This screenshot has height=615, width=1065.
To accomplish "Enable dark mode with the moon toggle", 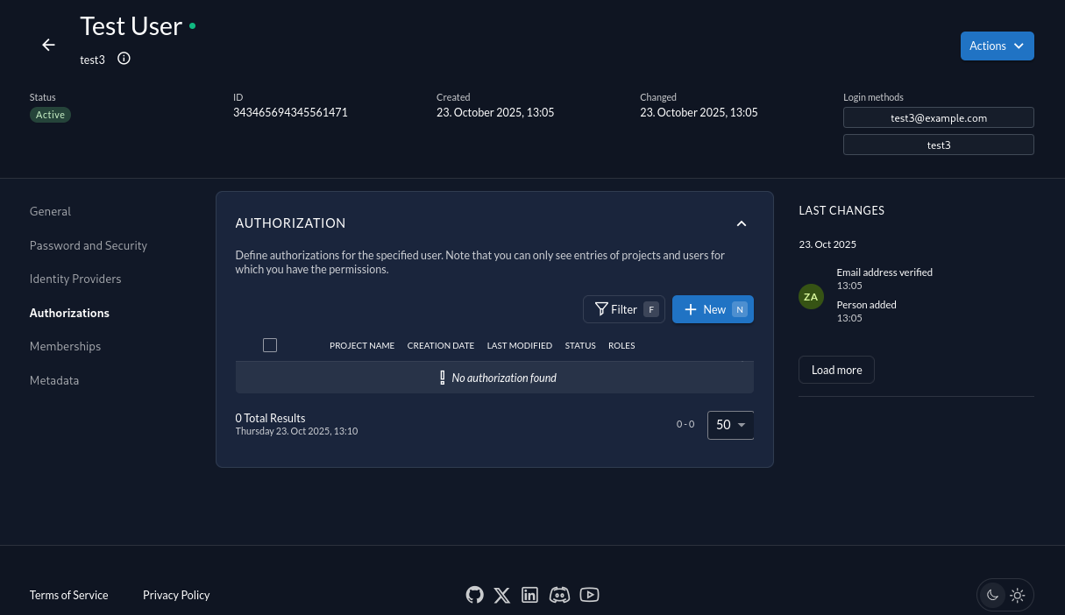I will pos(992,595).
